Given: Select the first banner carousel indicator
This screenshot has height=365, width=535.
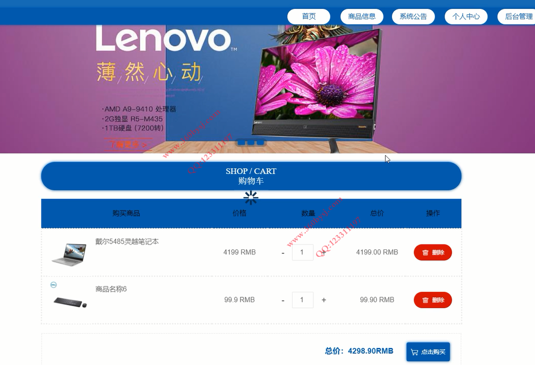Looking at the screenshot, I should click(x=241, y=142).
